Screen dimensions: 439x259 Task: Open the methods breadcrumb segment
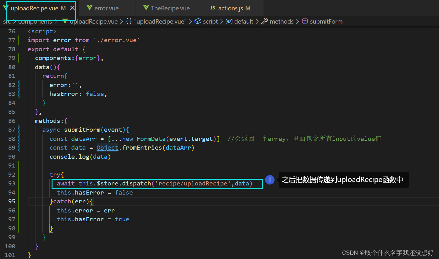pos(281,21)
